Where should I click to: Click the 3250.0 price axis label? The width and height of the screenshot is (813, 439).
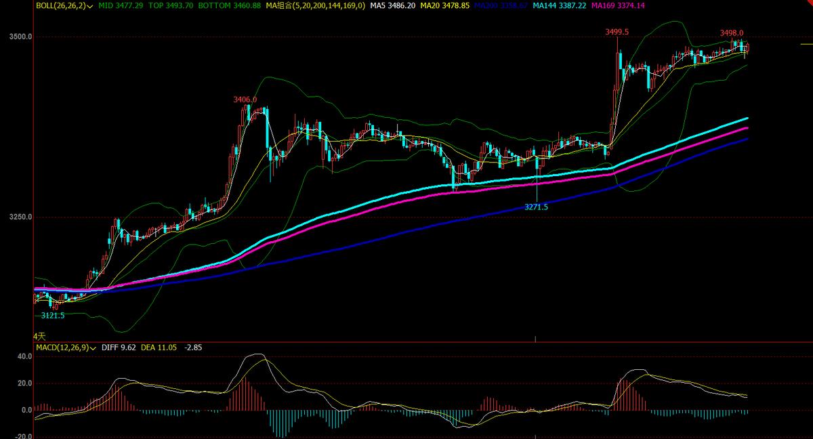pyautogui.click(x=20, y=217)
